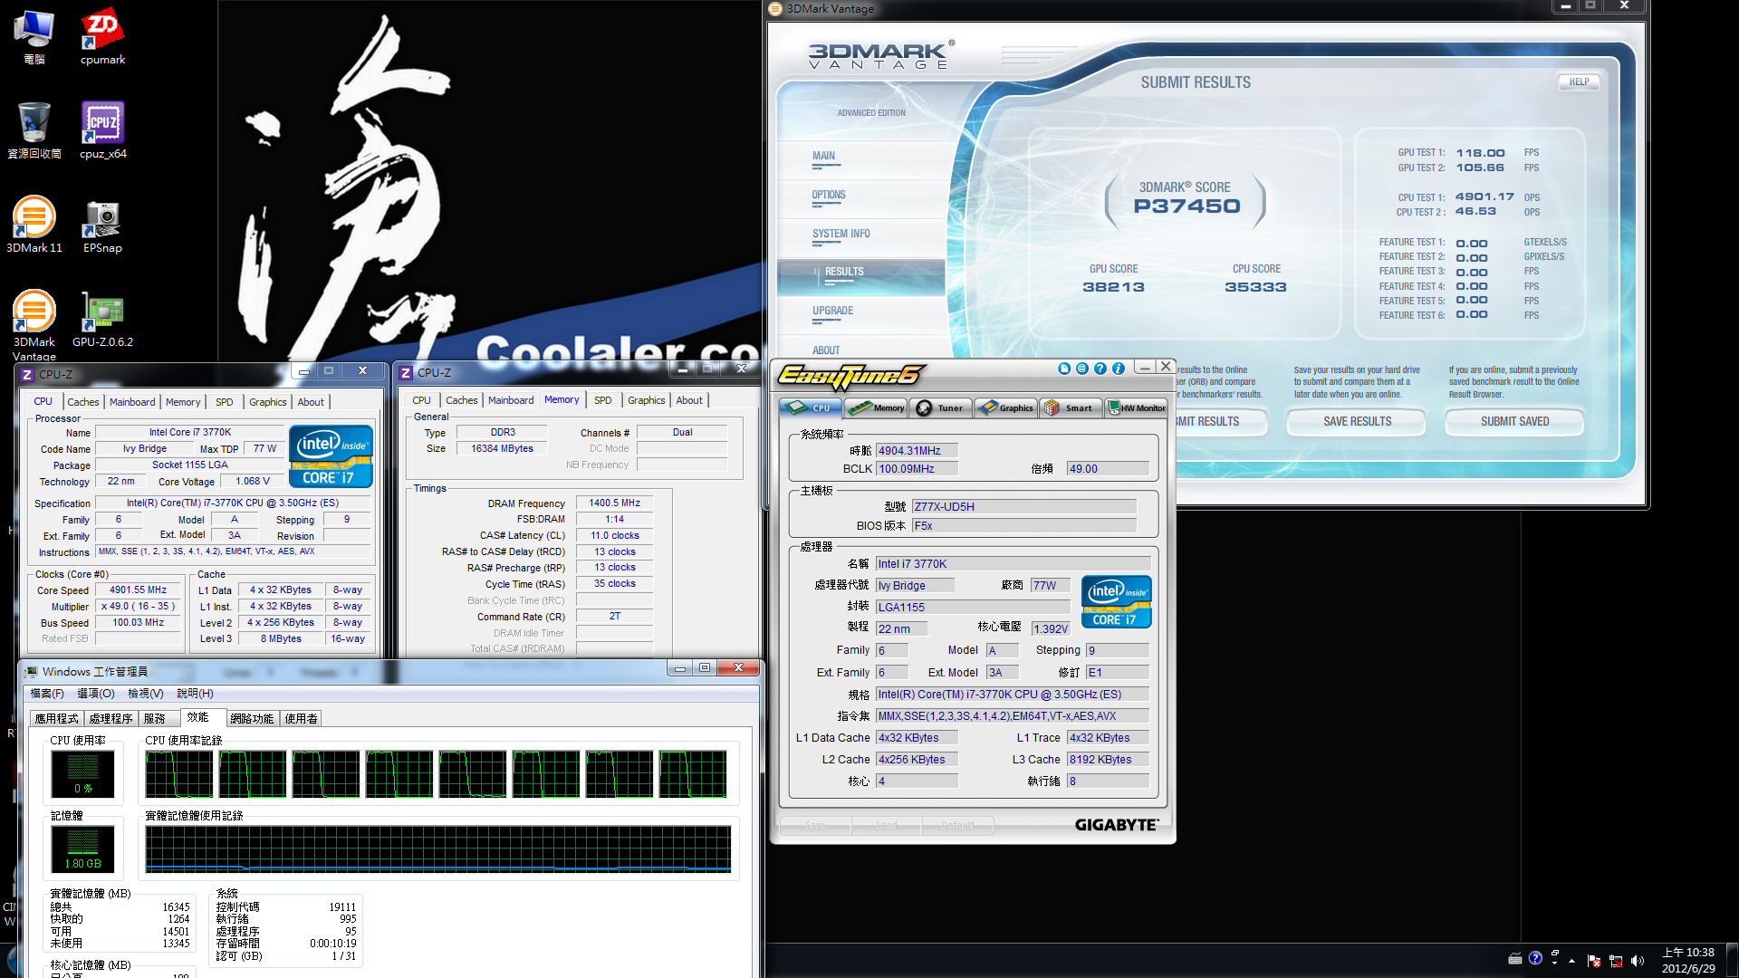Open 檢視(V) menu in Task Manager
This screenshot has width=1739, height=978.
click(146, 694)
